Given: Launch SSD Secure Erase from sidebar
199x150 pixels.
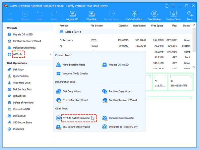Looking at the screenshot, I should (23, 123).
